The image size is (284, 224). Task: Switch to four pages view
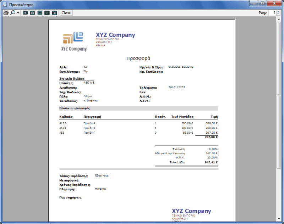47,13
